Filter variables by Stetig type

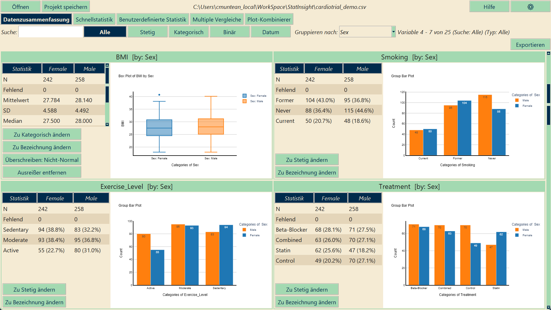148,32
